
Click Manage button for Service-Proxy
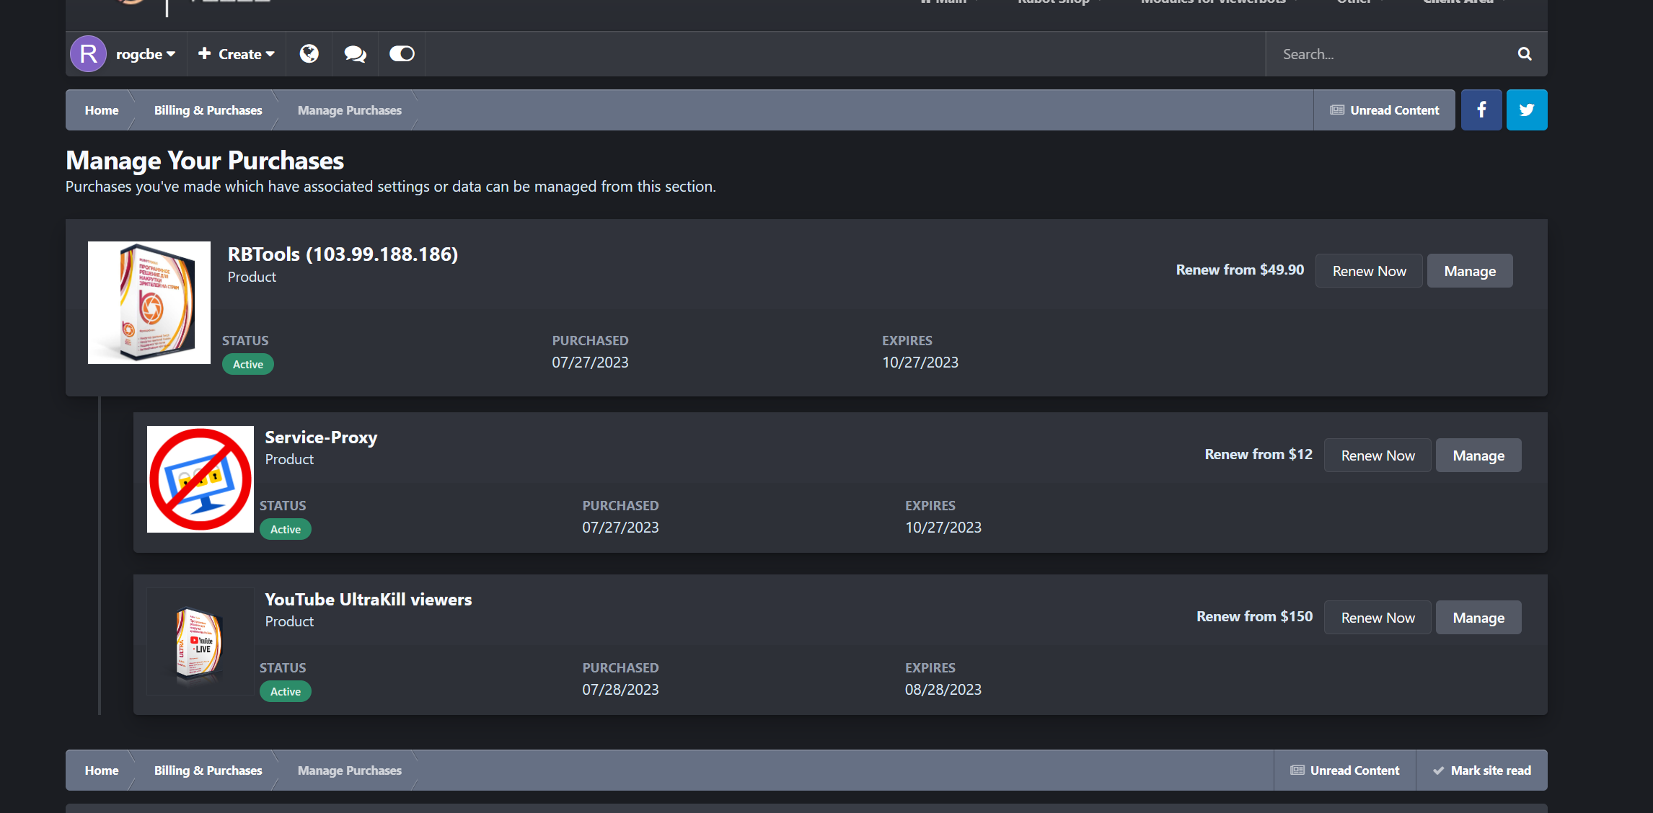pos(1478,456)
